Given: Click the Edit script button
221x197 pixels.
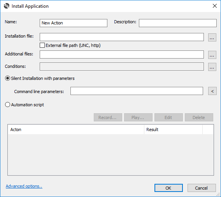Looking at the screenshot, I should (x=168, y=118).
